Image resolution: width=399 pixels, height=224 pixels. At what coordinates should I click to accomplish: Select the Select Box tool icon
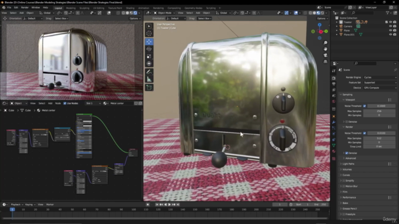149,26
